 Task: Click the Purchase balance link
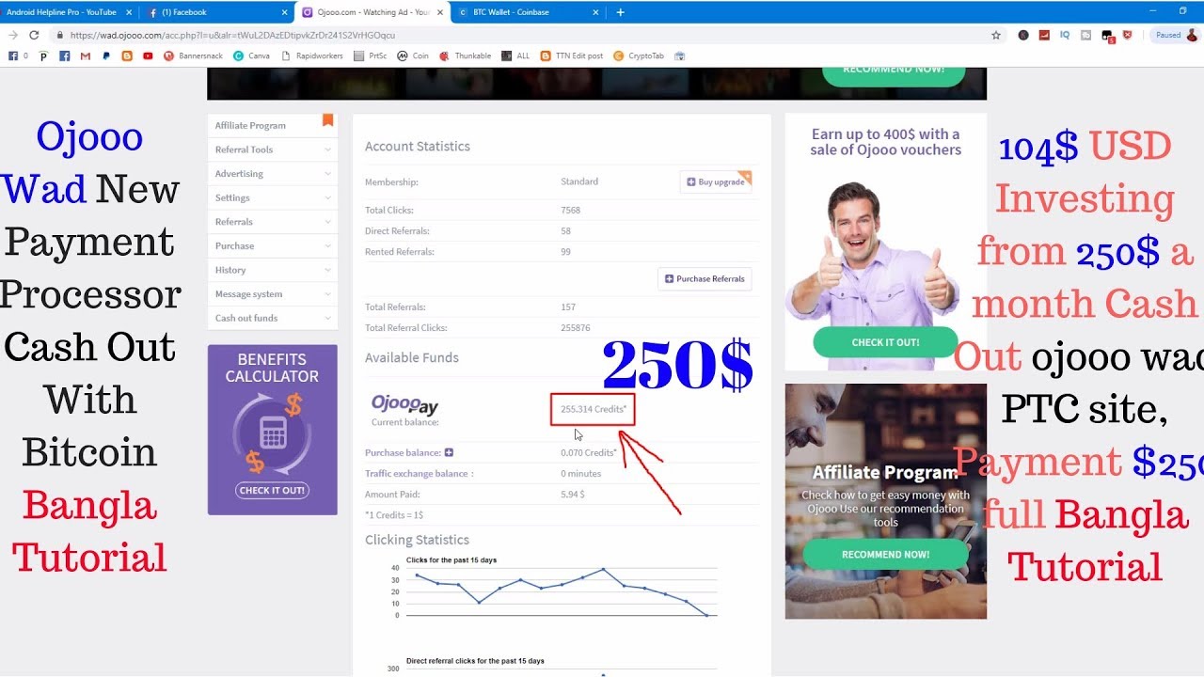(x=403, y=452)
